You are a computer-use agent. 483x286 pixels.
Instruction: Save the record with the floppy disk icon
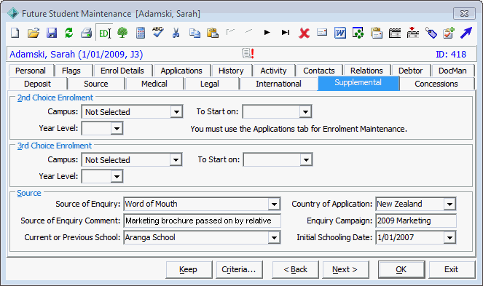52,33
